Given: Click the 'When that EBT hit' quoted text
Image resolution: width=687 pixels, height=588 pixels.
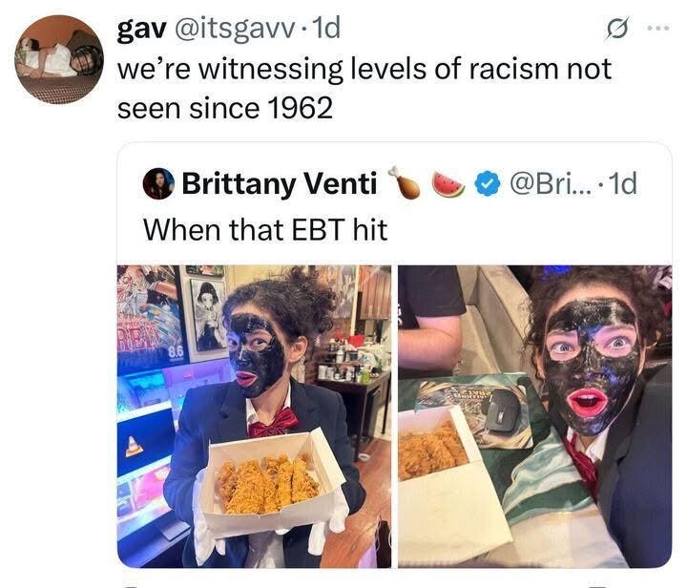Looking at the screenshot, I should [265, 229].
